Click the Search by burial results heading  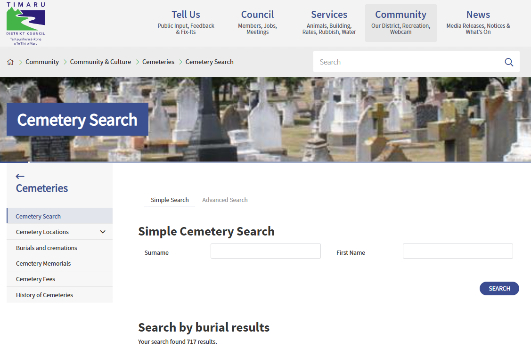(x=204, y=327)
